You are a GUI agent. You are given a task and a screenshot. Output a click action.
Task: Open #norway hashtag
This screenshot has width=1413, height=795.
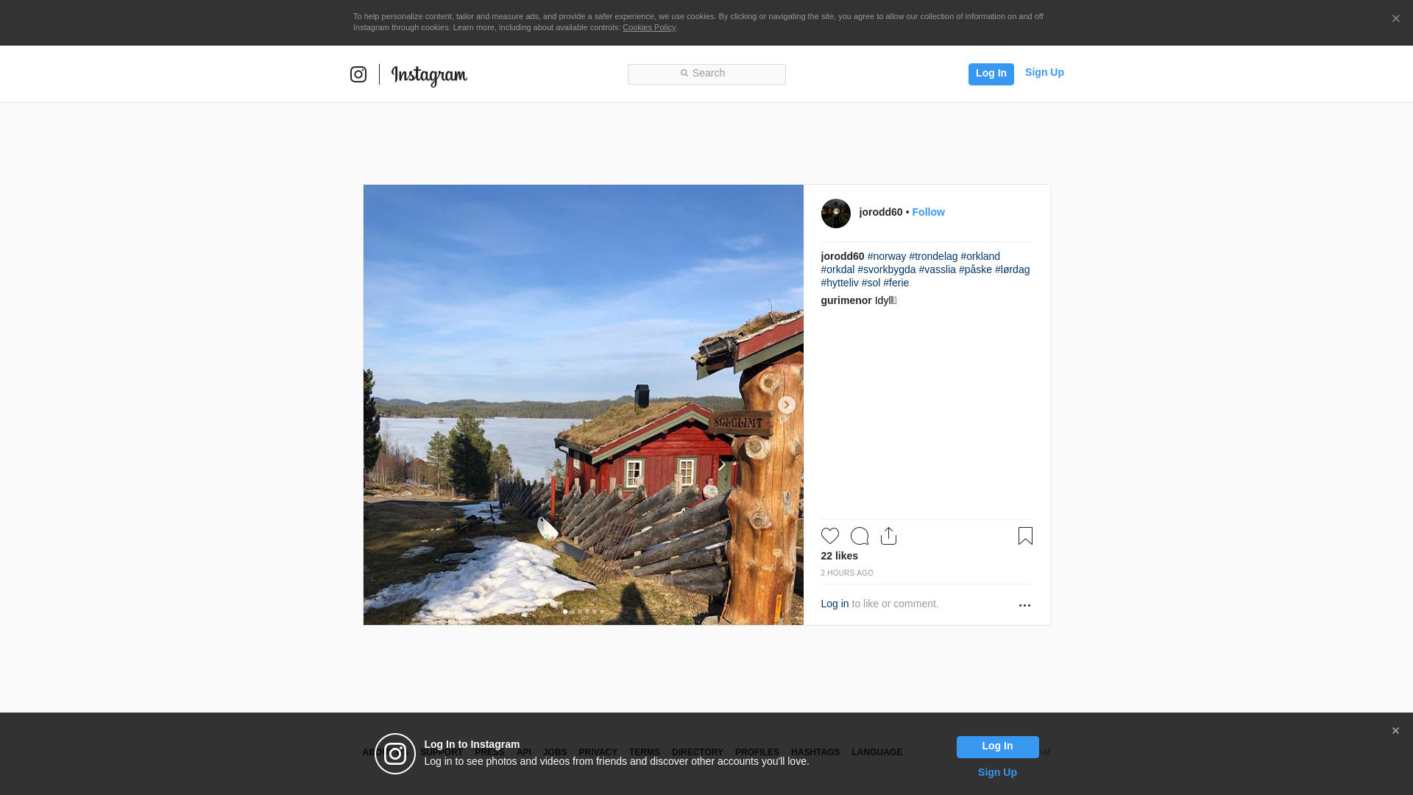pos(887,256)
